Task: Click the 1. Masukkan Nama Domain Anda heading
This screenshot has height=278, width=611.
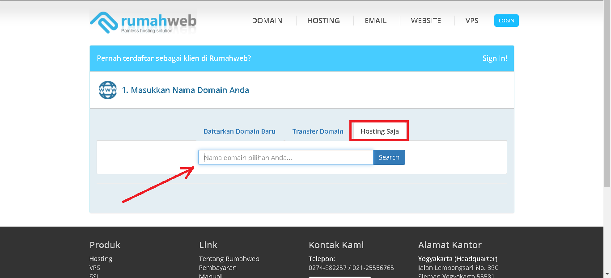Action: [x=186, y=90]
